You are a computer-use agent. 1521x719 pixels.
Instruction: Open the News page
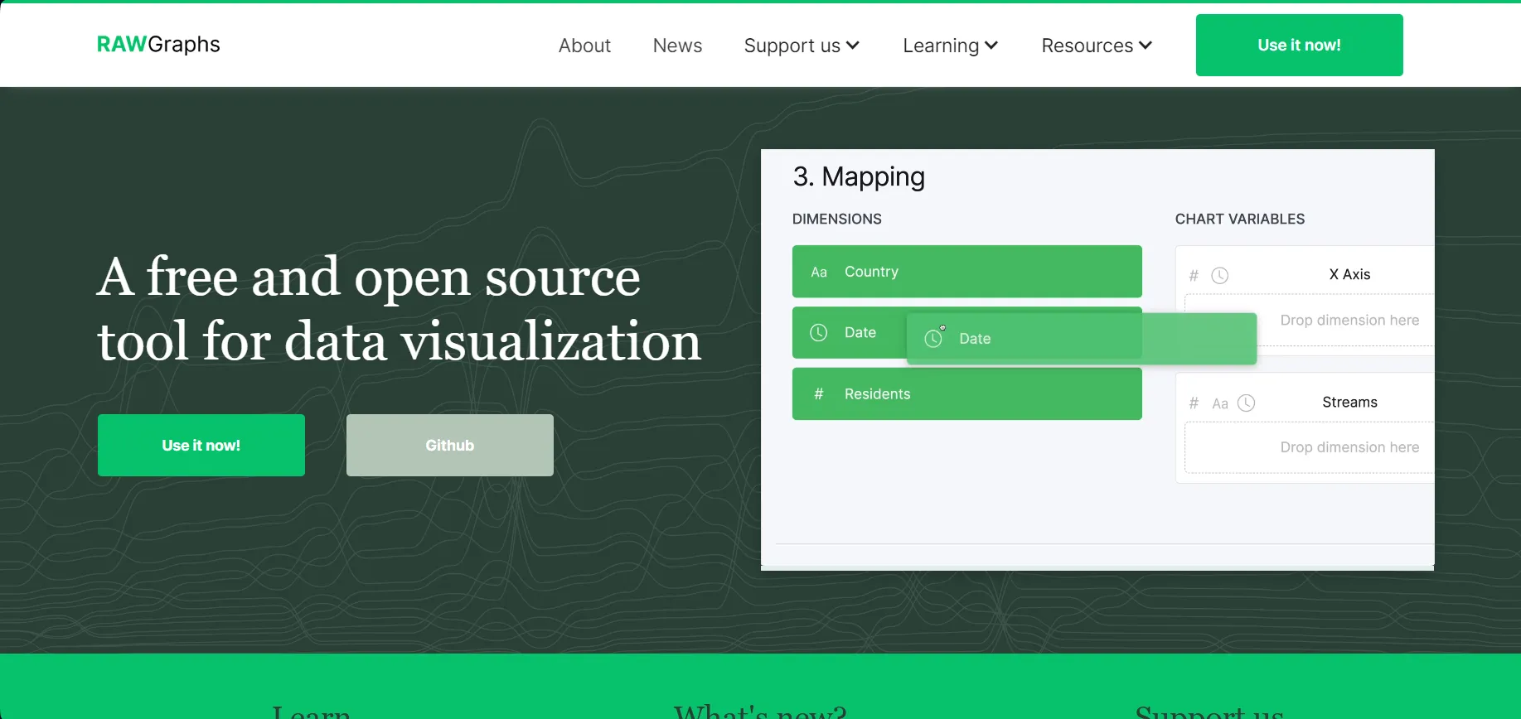click(677, 46)
